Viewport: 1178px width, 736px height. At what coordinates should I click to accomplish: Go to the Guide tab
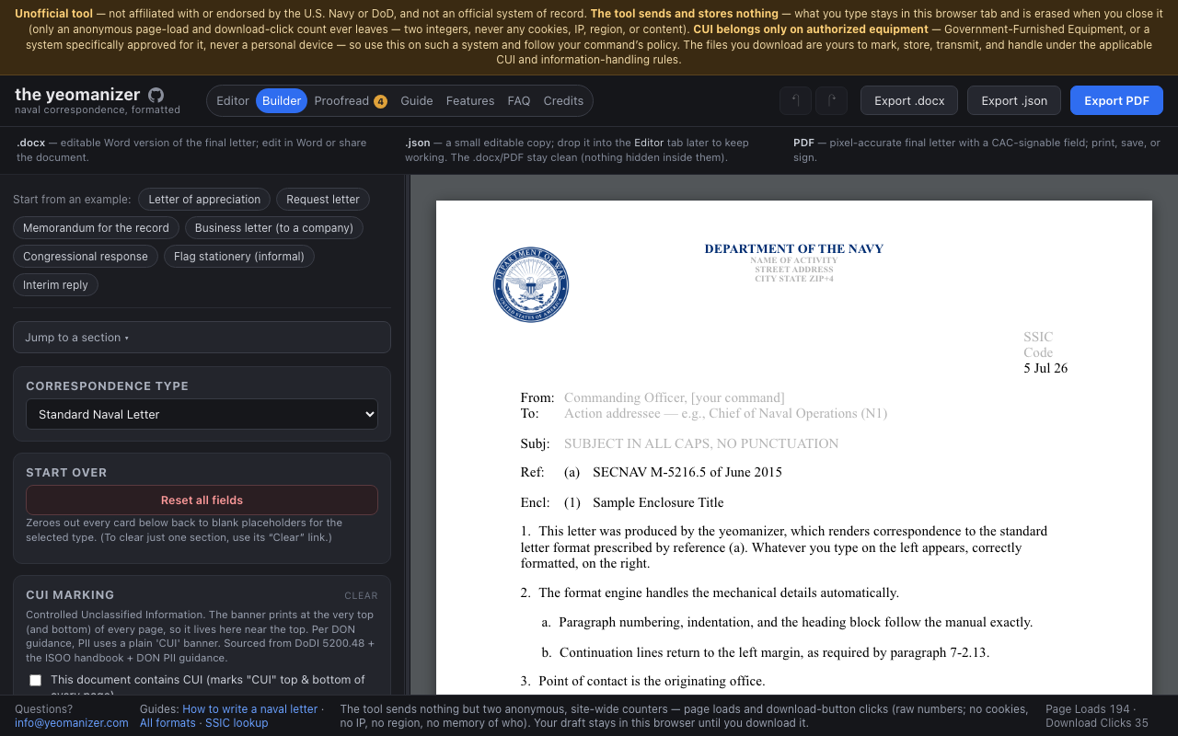pyautogui.click(x=417, y=101)
